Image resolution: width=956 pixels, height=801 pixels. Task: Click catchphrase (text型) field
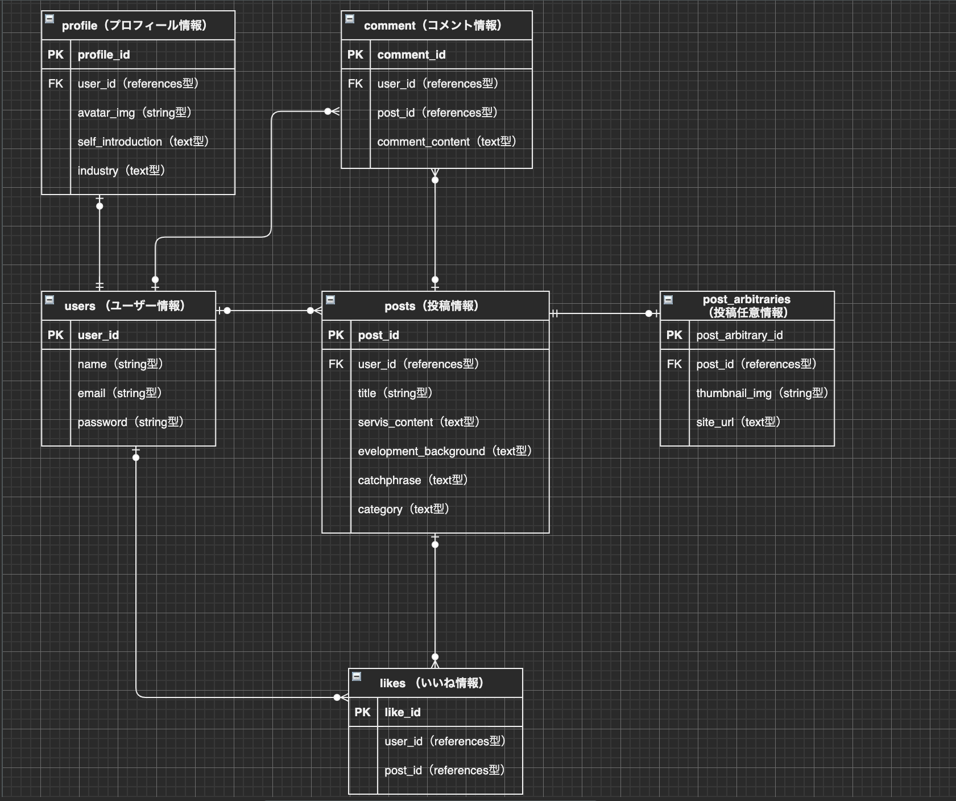(x=413, y=480)
